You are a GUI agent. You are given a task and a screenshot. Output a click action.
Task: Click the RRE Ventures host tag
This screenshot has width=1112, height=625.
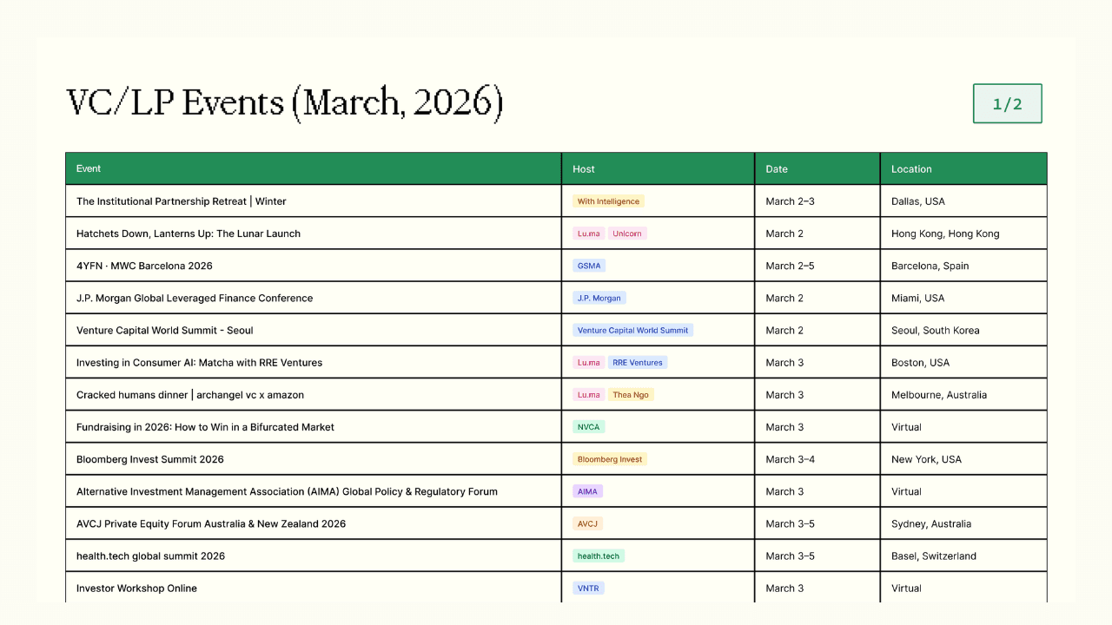pos(638,362)
